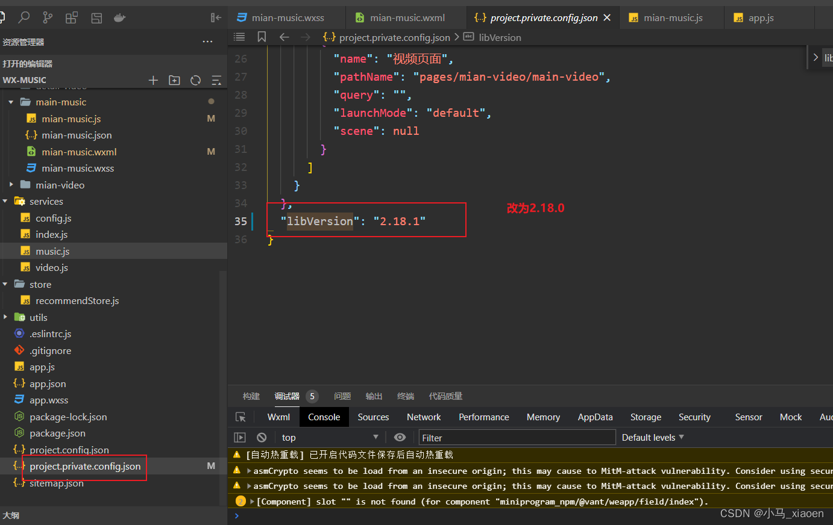Open the 'top' context dropdown
The width and height of the screenshot is (833, 525).
[330, 438]
